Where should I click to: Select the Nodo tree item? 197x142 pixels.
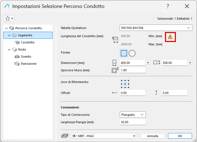point(22,49)
